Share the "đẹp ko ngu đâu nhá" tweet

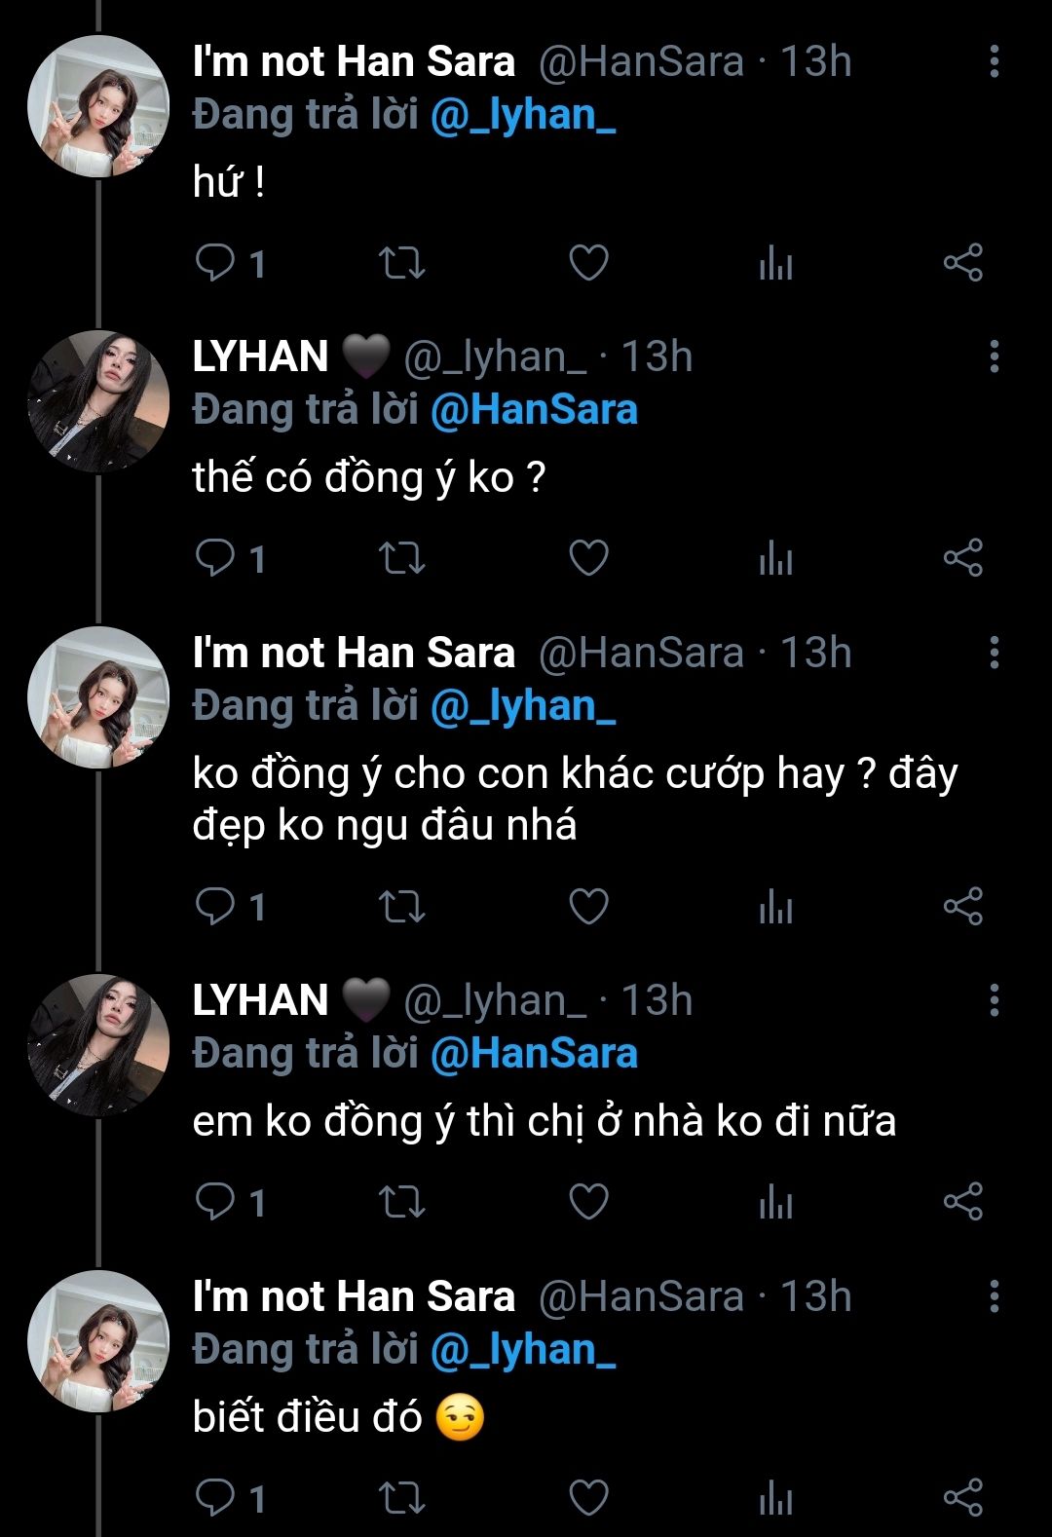[962, 907]
